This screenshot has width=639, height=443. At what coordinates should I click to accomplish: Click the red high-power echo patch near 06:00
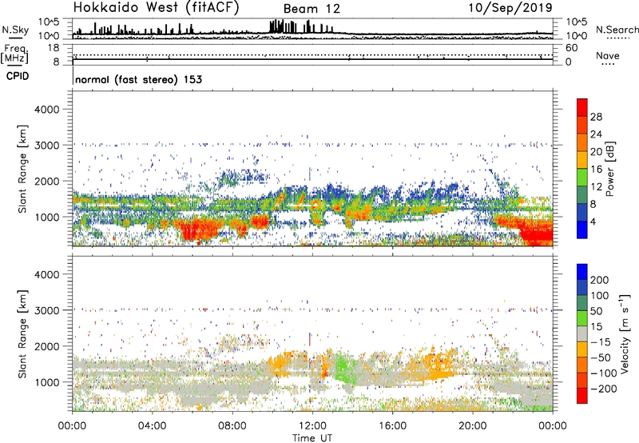coord(198,229)
